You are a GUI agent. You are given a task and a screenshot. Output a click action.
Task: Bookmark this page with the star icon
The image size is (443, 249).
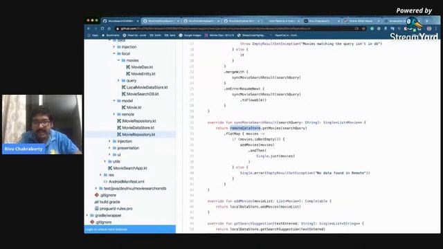click(x=363, y=28)
